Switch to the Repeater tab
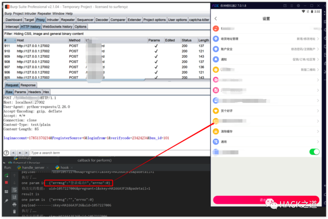Viewport: 328px width, 219px height. (68, 20)
